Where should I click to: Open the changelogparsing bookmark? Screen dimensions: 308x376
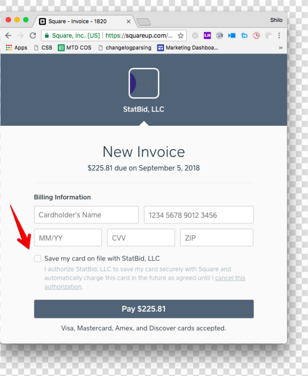coord(125,48)
